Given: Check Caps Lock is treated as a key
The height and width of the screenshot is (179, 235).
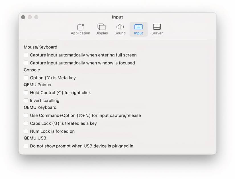Looking at the screenshot, I should click(x=26, y=123).
